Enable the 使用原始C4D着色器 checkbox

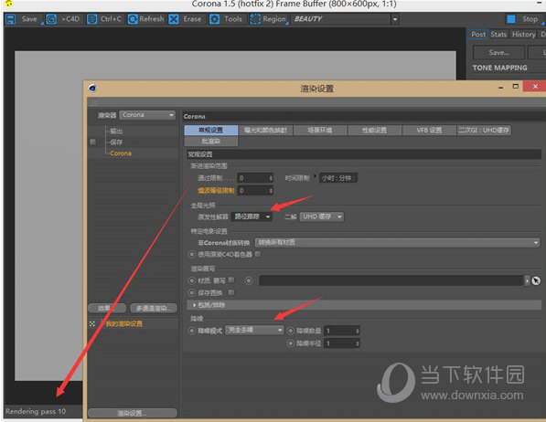coord(258,254)
